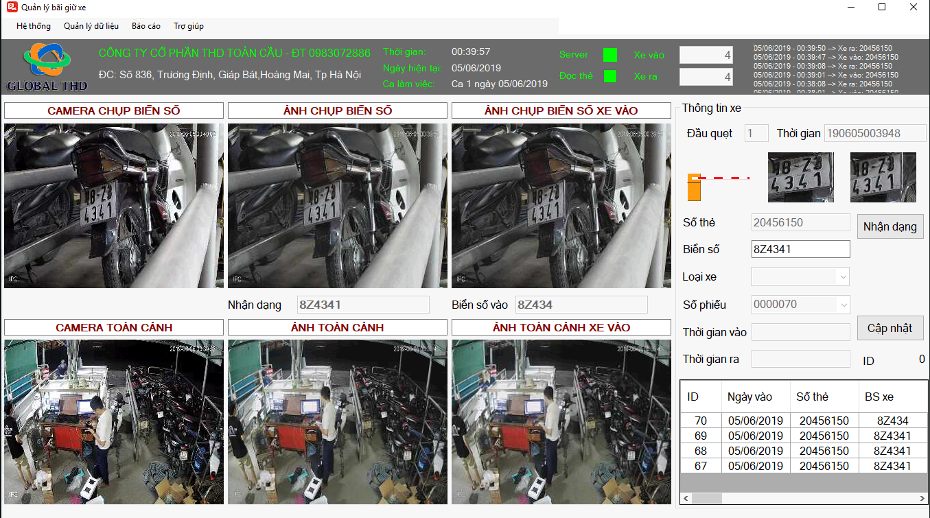Screen dimensions: 930x518
Task: Select table row with ID 68
Action: click(804, 451)
